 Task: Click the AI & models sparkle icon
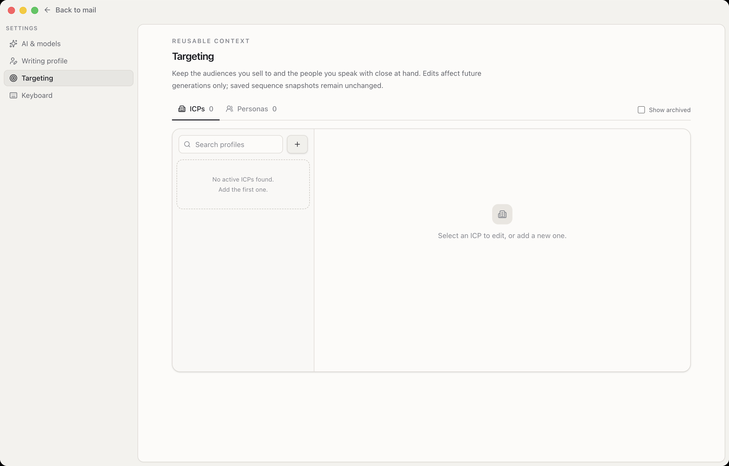click(13, 44)
